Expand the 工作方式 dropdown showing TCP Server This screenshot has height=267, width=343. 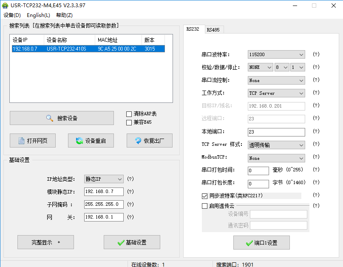pyautogui.click(x=276, y=93)
